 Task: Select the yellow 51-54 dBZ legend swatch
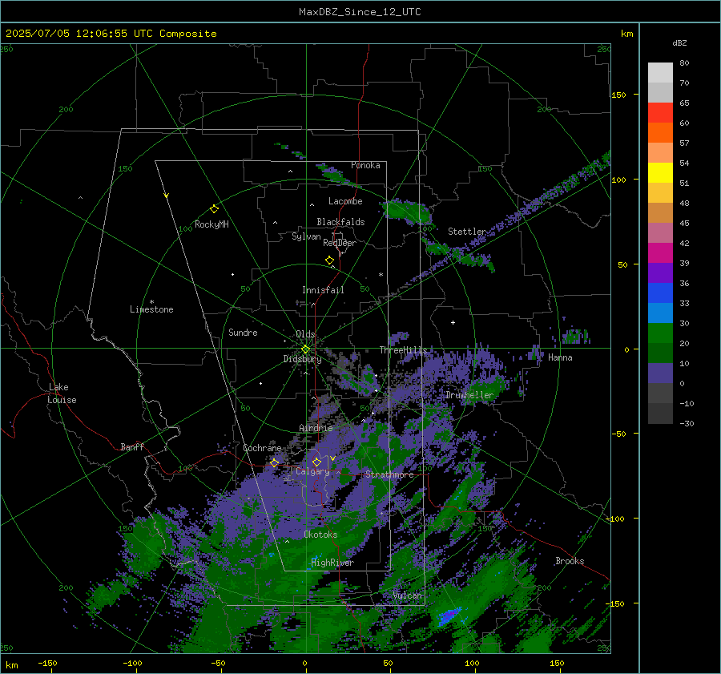click(x=660, y=173)
